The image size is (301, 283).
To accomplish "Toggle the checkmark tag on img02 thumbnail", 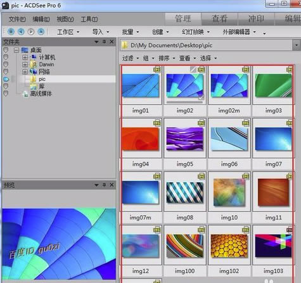I will pos(202,97).
